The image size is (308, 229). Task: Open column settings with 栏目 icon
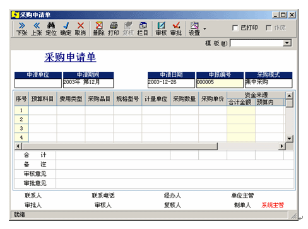click(x=143, y=29)
